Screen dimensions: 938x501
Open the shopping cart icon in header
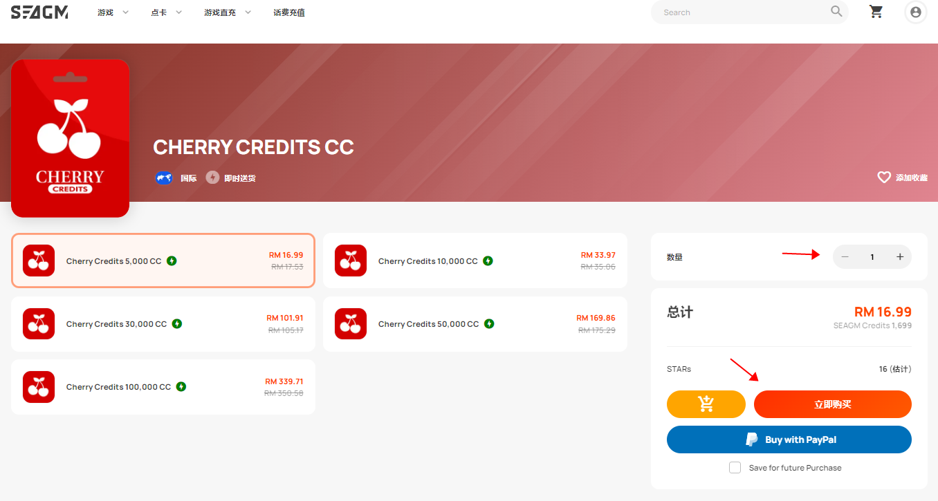pyautogui.click(x=876, y=12)
